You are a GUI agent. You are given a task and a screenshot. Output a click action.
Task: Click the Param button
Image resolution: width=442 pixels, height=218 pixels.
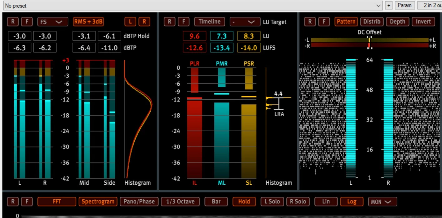pos(405,6)
